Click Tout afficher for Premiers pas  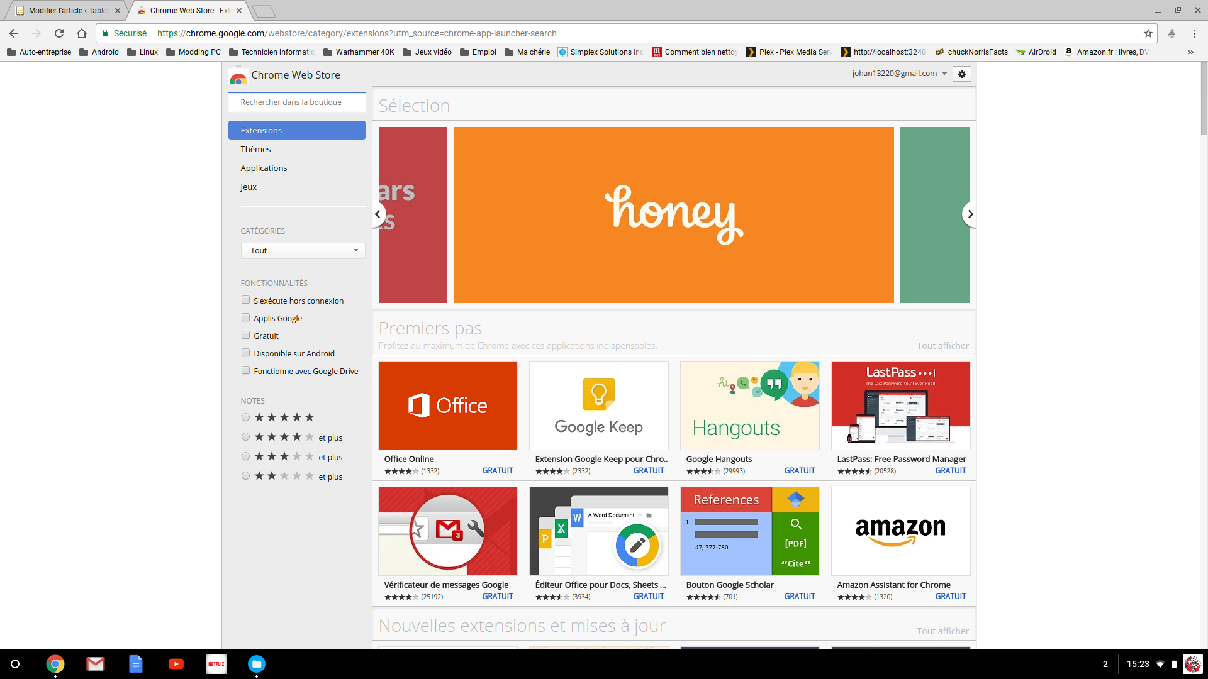[x=942, y=346]
